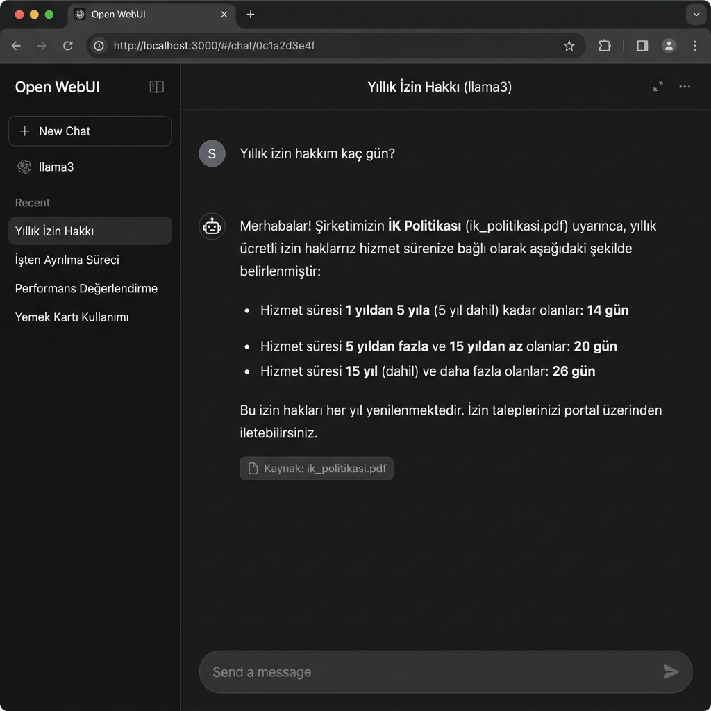
Task: Click the send message arrow icon
Action: click(671, 671)
